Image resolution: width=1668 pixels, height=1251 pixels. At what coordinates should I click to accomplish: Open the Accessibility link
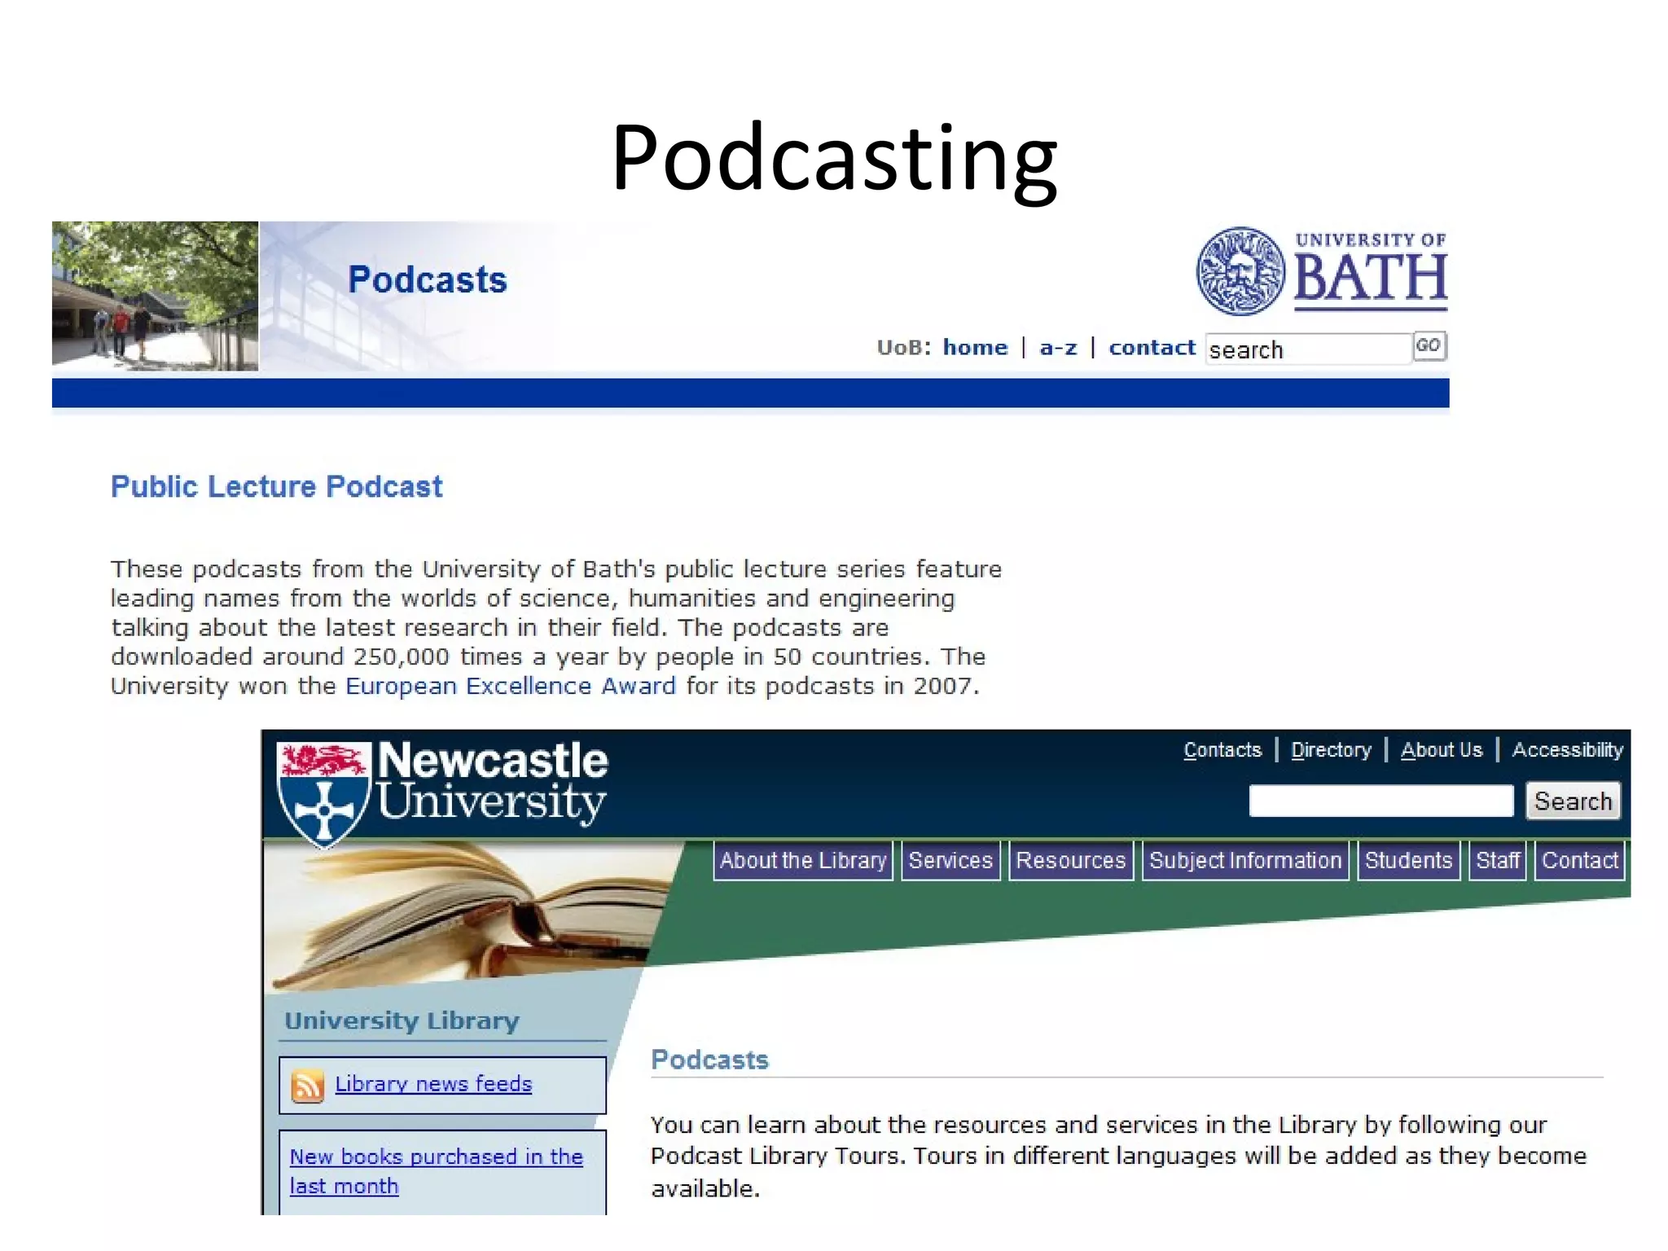tap(1567, 750)
